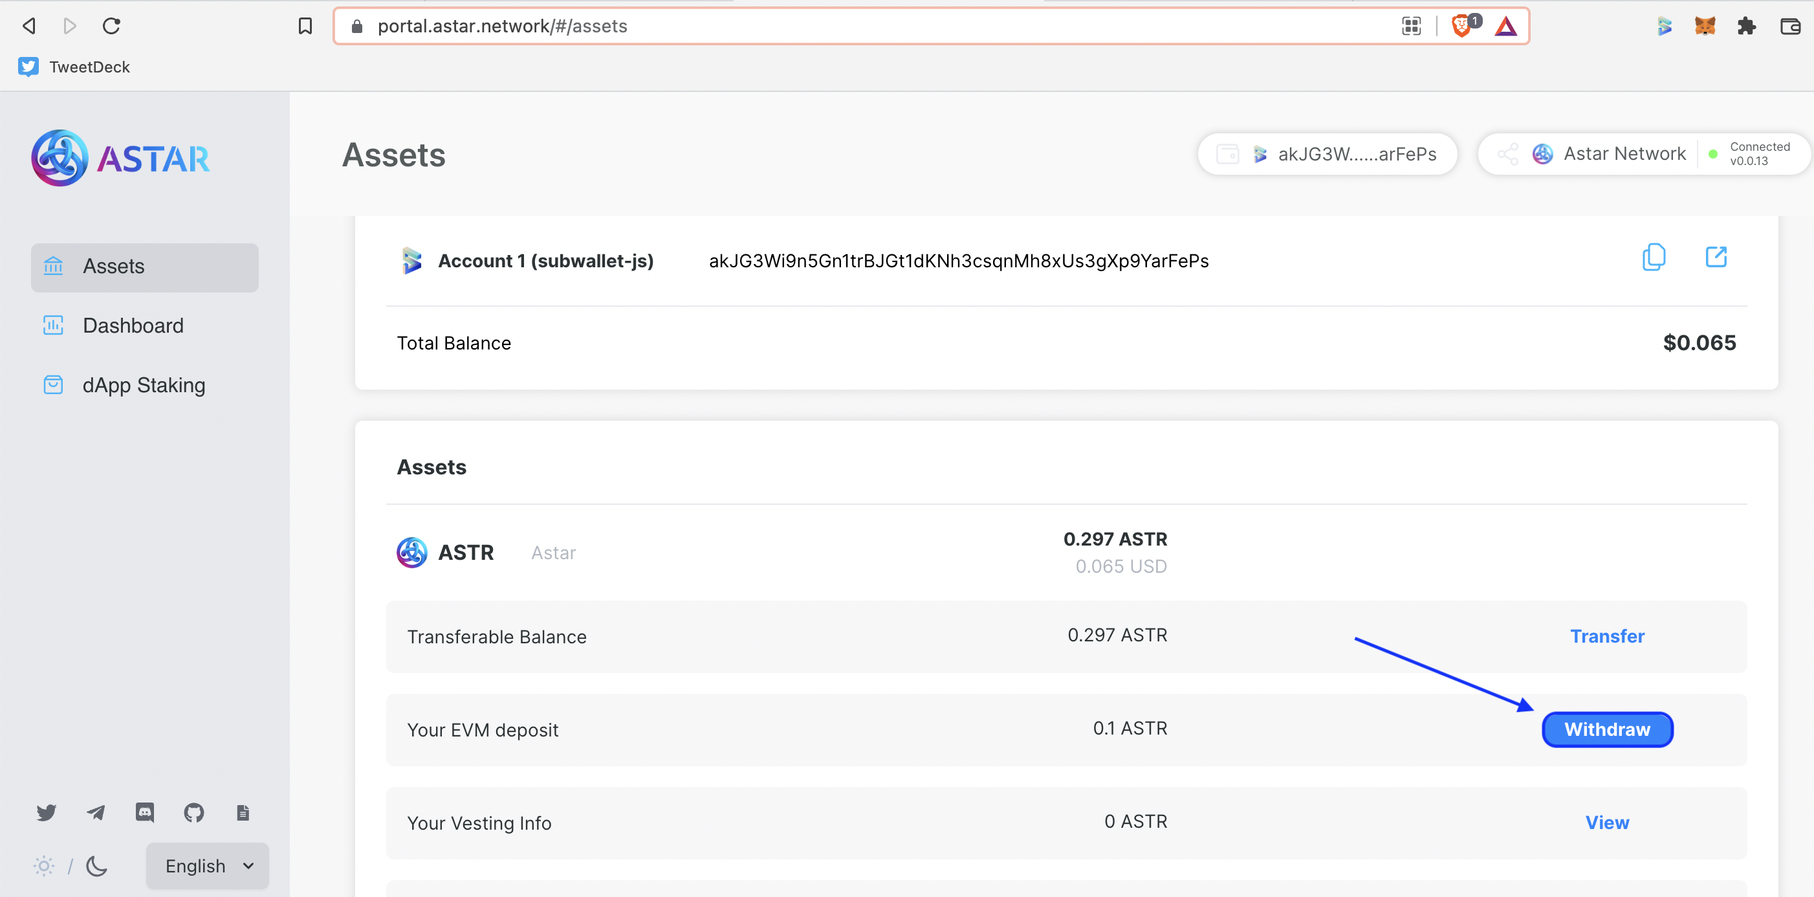Open the TweetDeck bookmark

point(74,67)
